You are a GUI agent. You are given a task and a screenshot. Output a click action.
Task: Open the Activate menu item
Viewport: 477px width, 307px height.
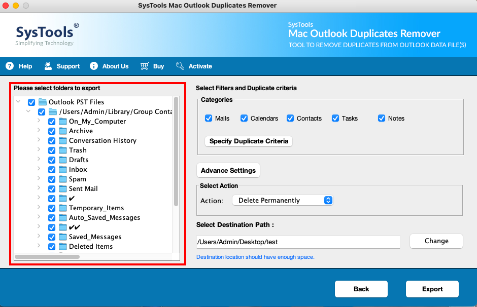tap(194, 66)
